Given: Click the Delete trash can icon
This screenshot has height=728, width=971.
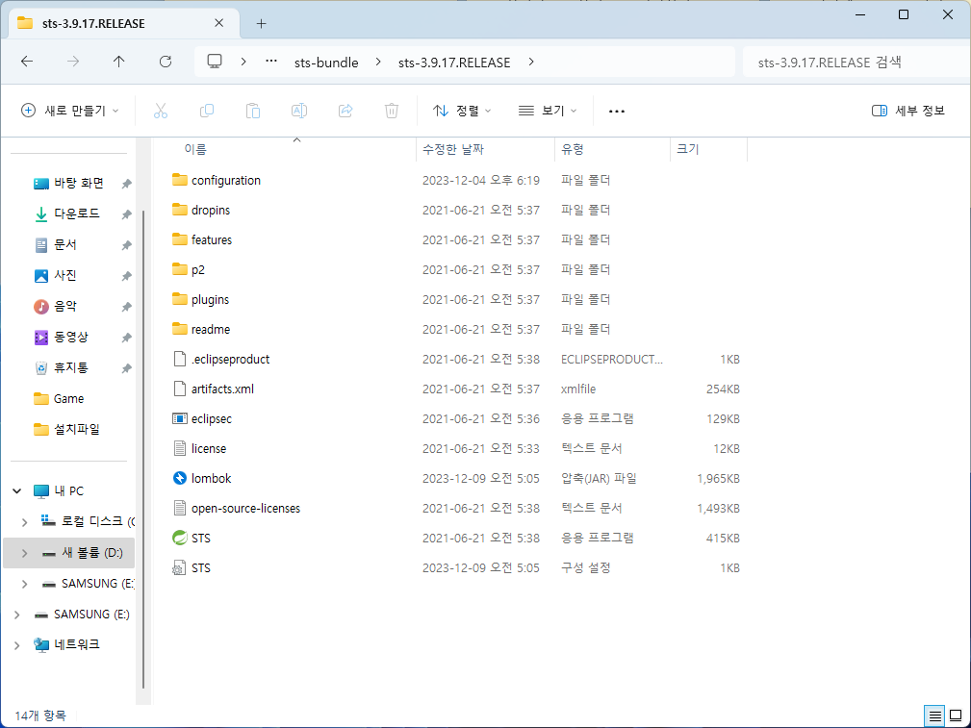Looking at the screenshot, I should click(392, 111).
